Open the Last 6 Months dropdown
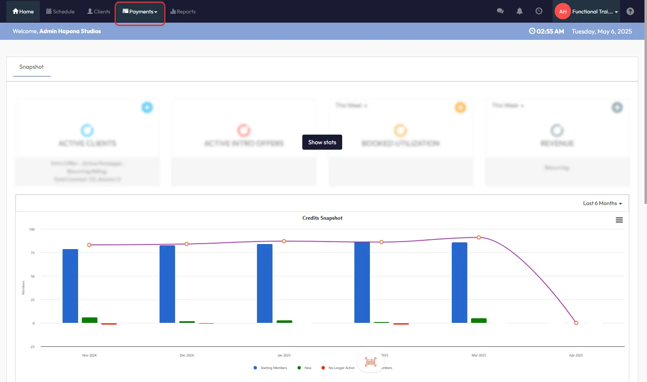 pos(602,203)
